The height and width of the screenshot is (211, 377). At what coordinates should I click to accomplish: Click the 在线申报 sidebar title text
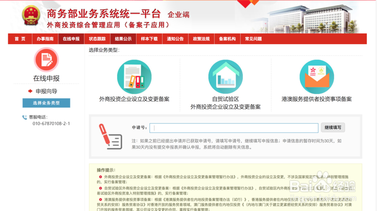click(x=46, y=78)
